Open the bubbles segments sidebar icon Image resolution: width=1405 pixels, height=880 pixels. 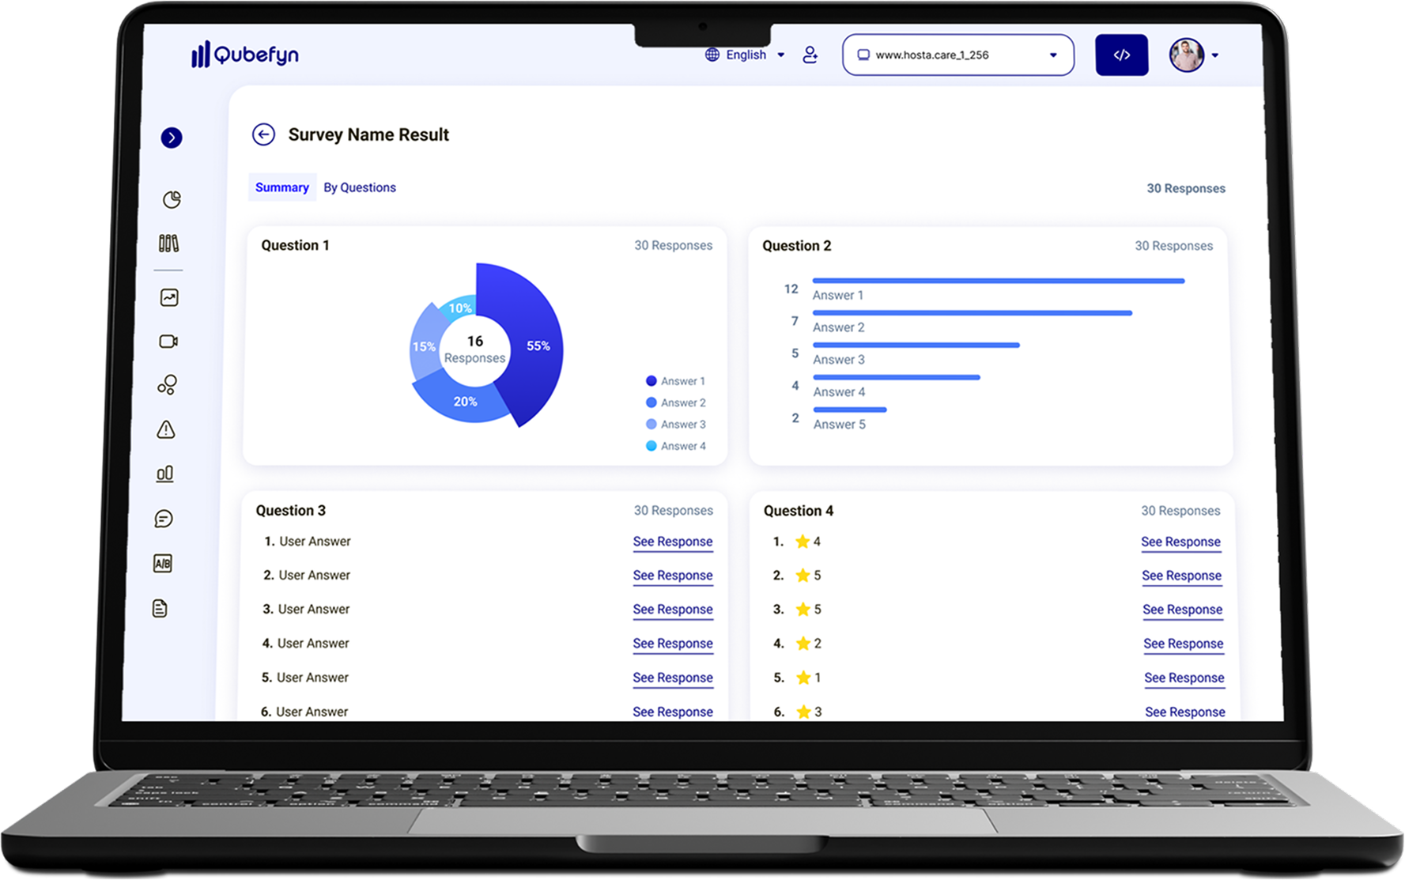(x=167, y=385)
